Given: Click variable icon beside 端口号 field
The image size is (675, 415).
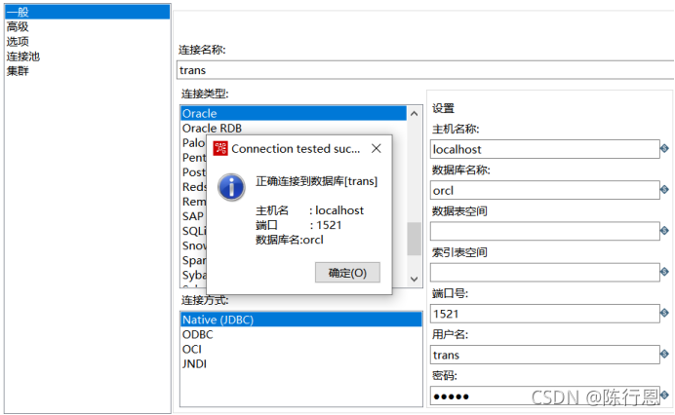Looking at the screenshot, I should (x=664, y=313).
